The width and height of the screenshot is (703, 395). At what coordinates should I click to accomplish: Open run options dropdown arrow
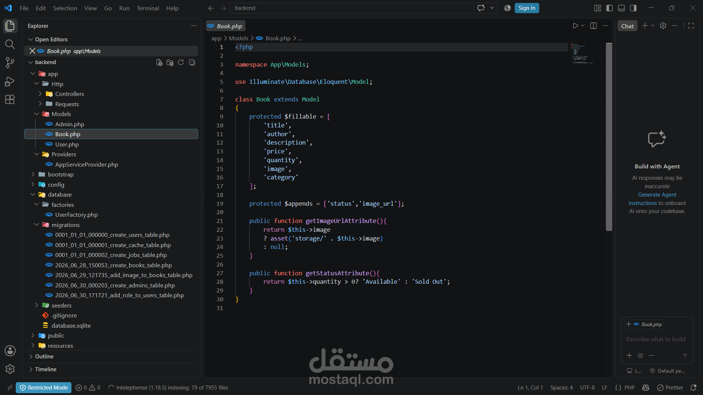point(583,26)
